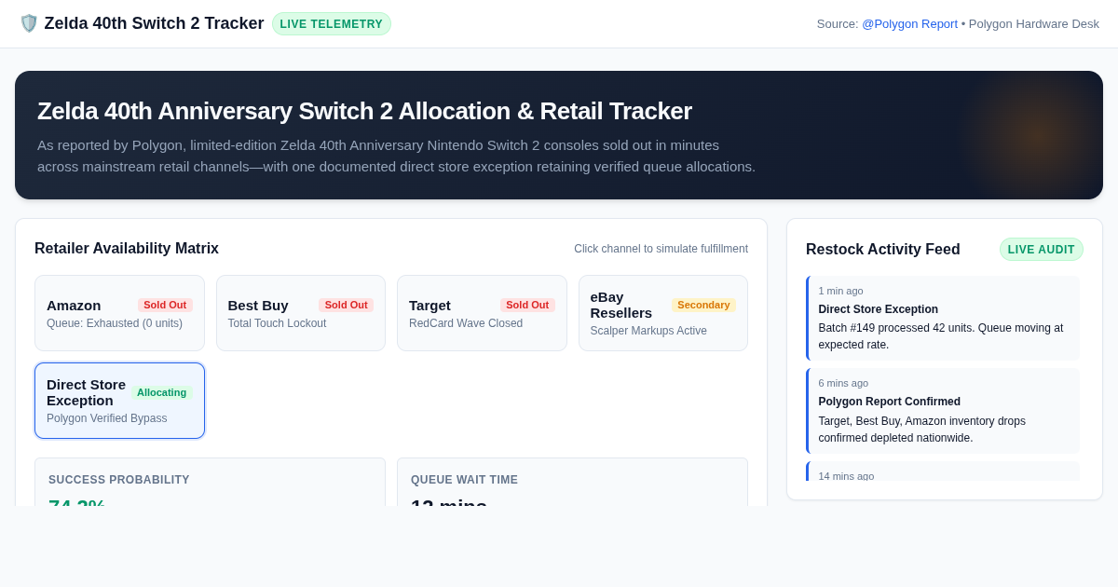The height and width of the screenshot is (587, 1118).
Task: Open the 1 min ago Direct Store Exception entry
Action: [x=943, y=318]
